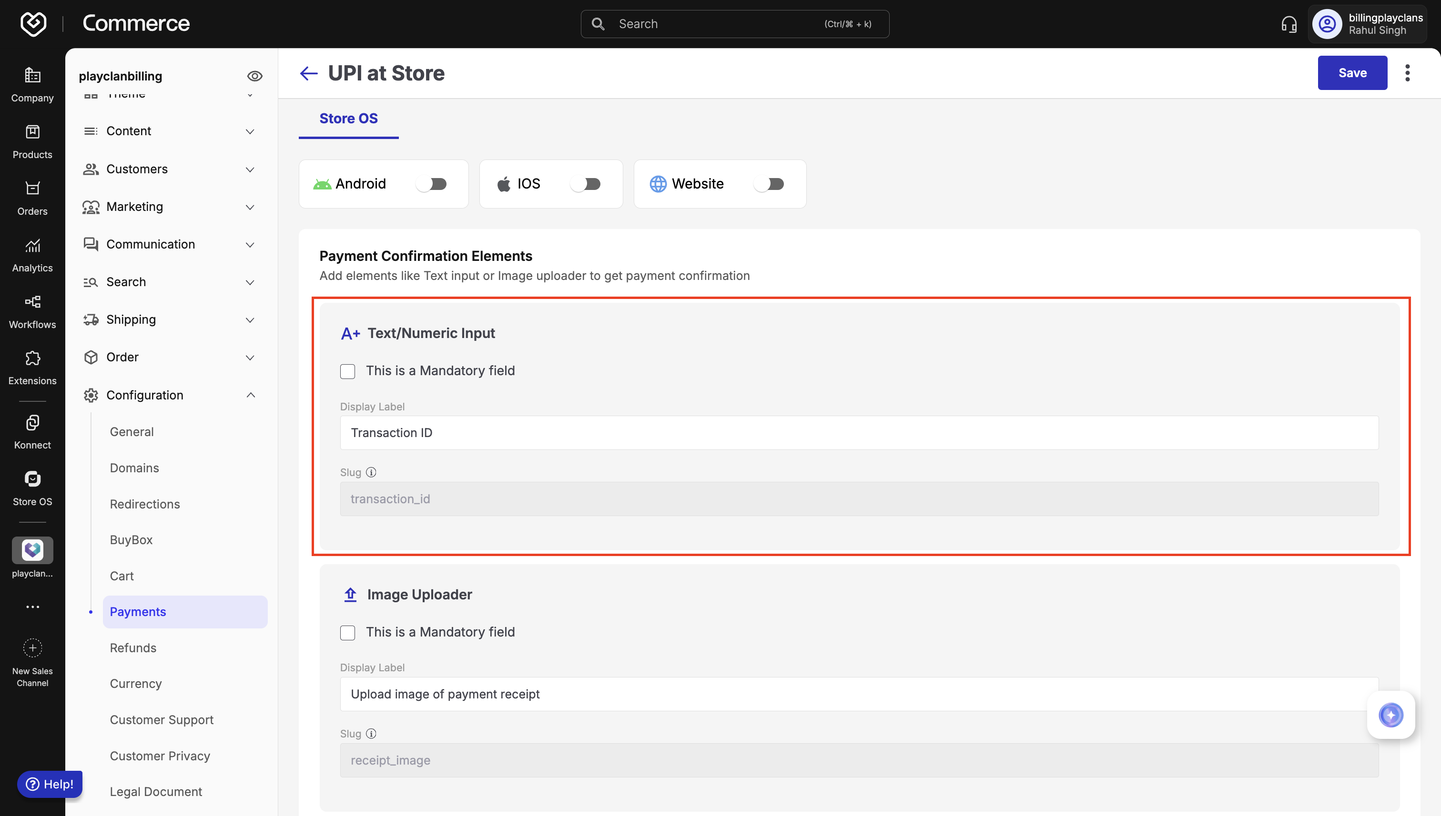Open Refunds in Configuration submenu
This screenshot has height=816, width=1441.
[133, 647]
